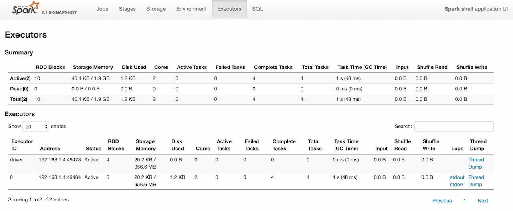Screen dimensions: 513x211
Task: Open the SQL tab
Action: [257, 9]
